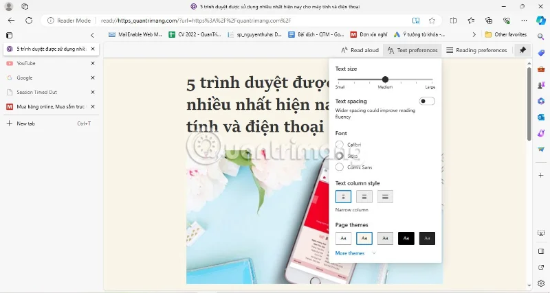Viewport: 550px width, 293px height.
Task: Select the gray page theme
Action: (x=385, y=238)
